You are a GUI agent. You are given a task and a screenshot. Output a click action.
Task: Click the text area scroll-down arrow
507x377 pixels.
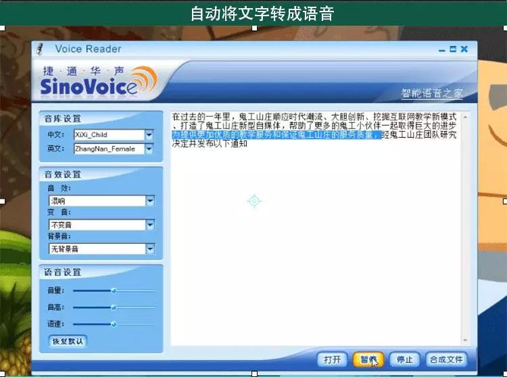click(x=465, y=340)
